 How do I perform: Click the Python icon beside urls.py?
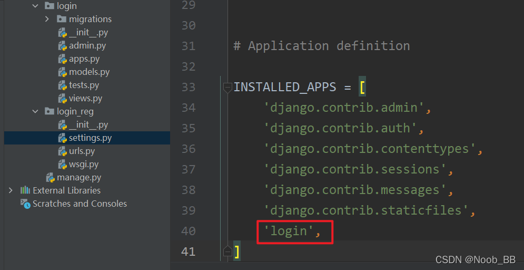click(63, 151)
